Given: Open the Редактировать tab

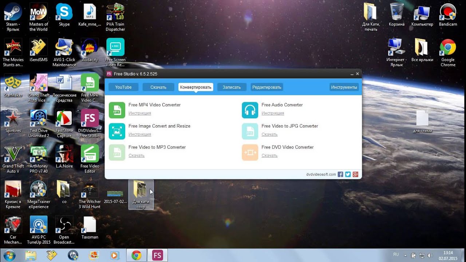Looking at the screenshot, I should [x=267, y=87].
